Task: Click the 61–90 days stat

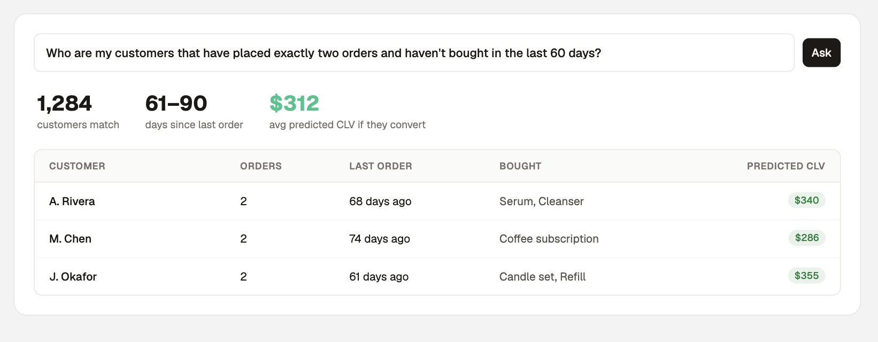Action: 194,112
